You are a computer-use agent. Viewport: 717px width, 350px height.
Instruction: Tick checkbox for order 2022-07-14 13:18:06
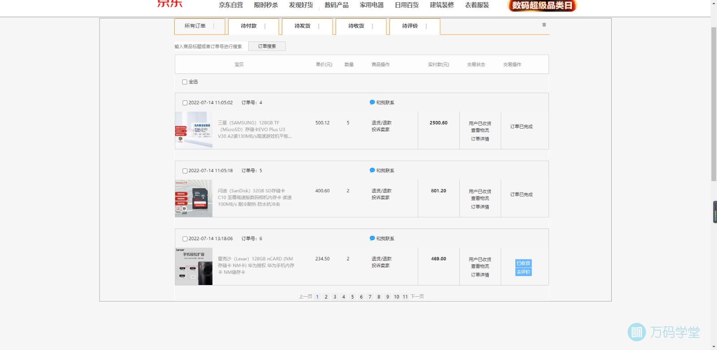pyautogui.click(x=185, y=239)
